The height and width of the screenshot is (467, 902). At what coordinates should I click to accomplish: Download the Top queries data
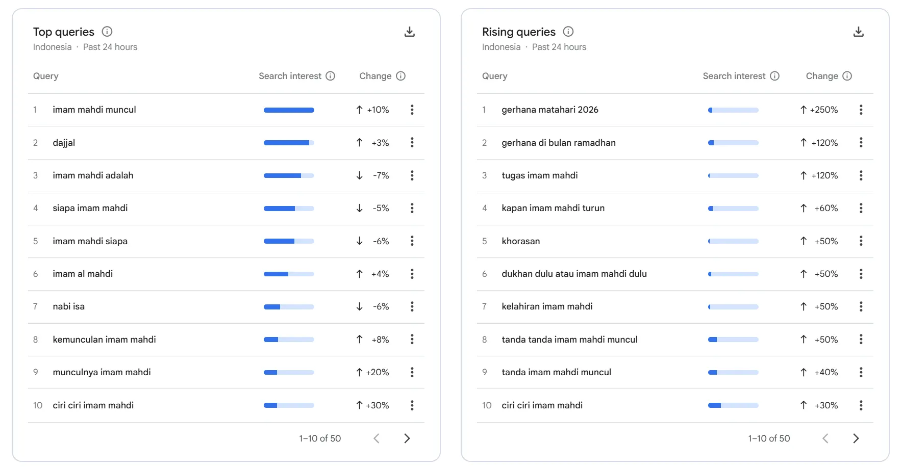click(x=409, y=32)
